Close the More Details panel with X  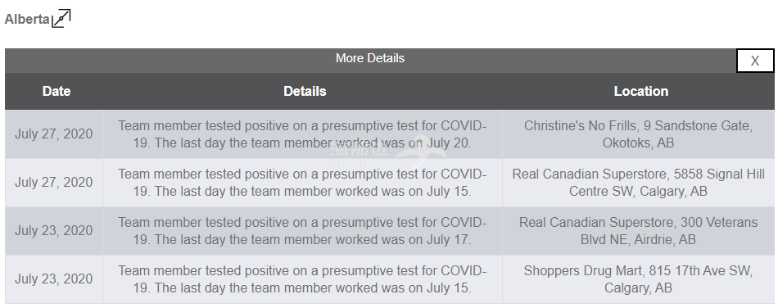coord(755,61)
